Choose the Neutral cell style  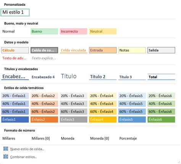103,31
